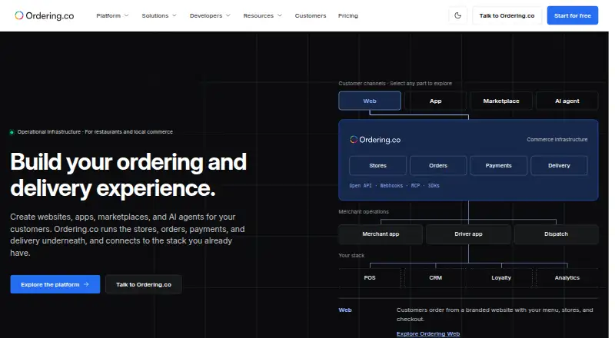Click Talk to Ordering.co in the header
Viewport: 615px width, 338px height.
click(x=507, y=15)
